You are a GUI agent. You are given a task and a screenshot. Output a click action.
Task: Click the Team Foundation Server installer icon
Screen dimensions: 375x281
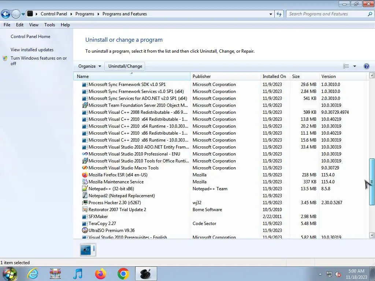coord(85,105)
